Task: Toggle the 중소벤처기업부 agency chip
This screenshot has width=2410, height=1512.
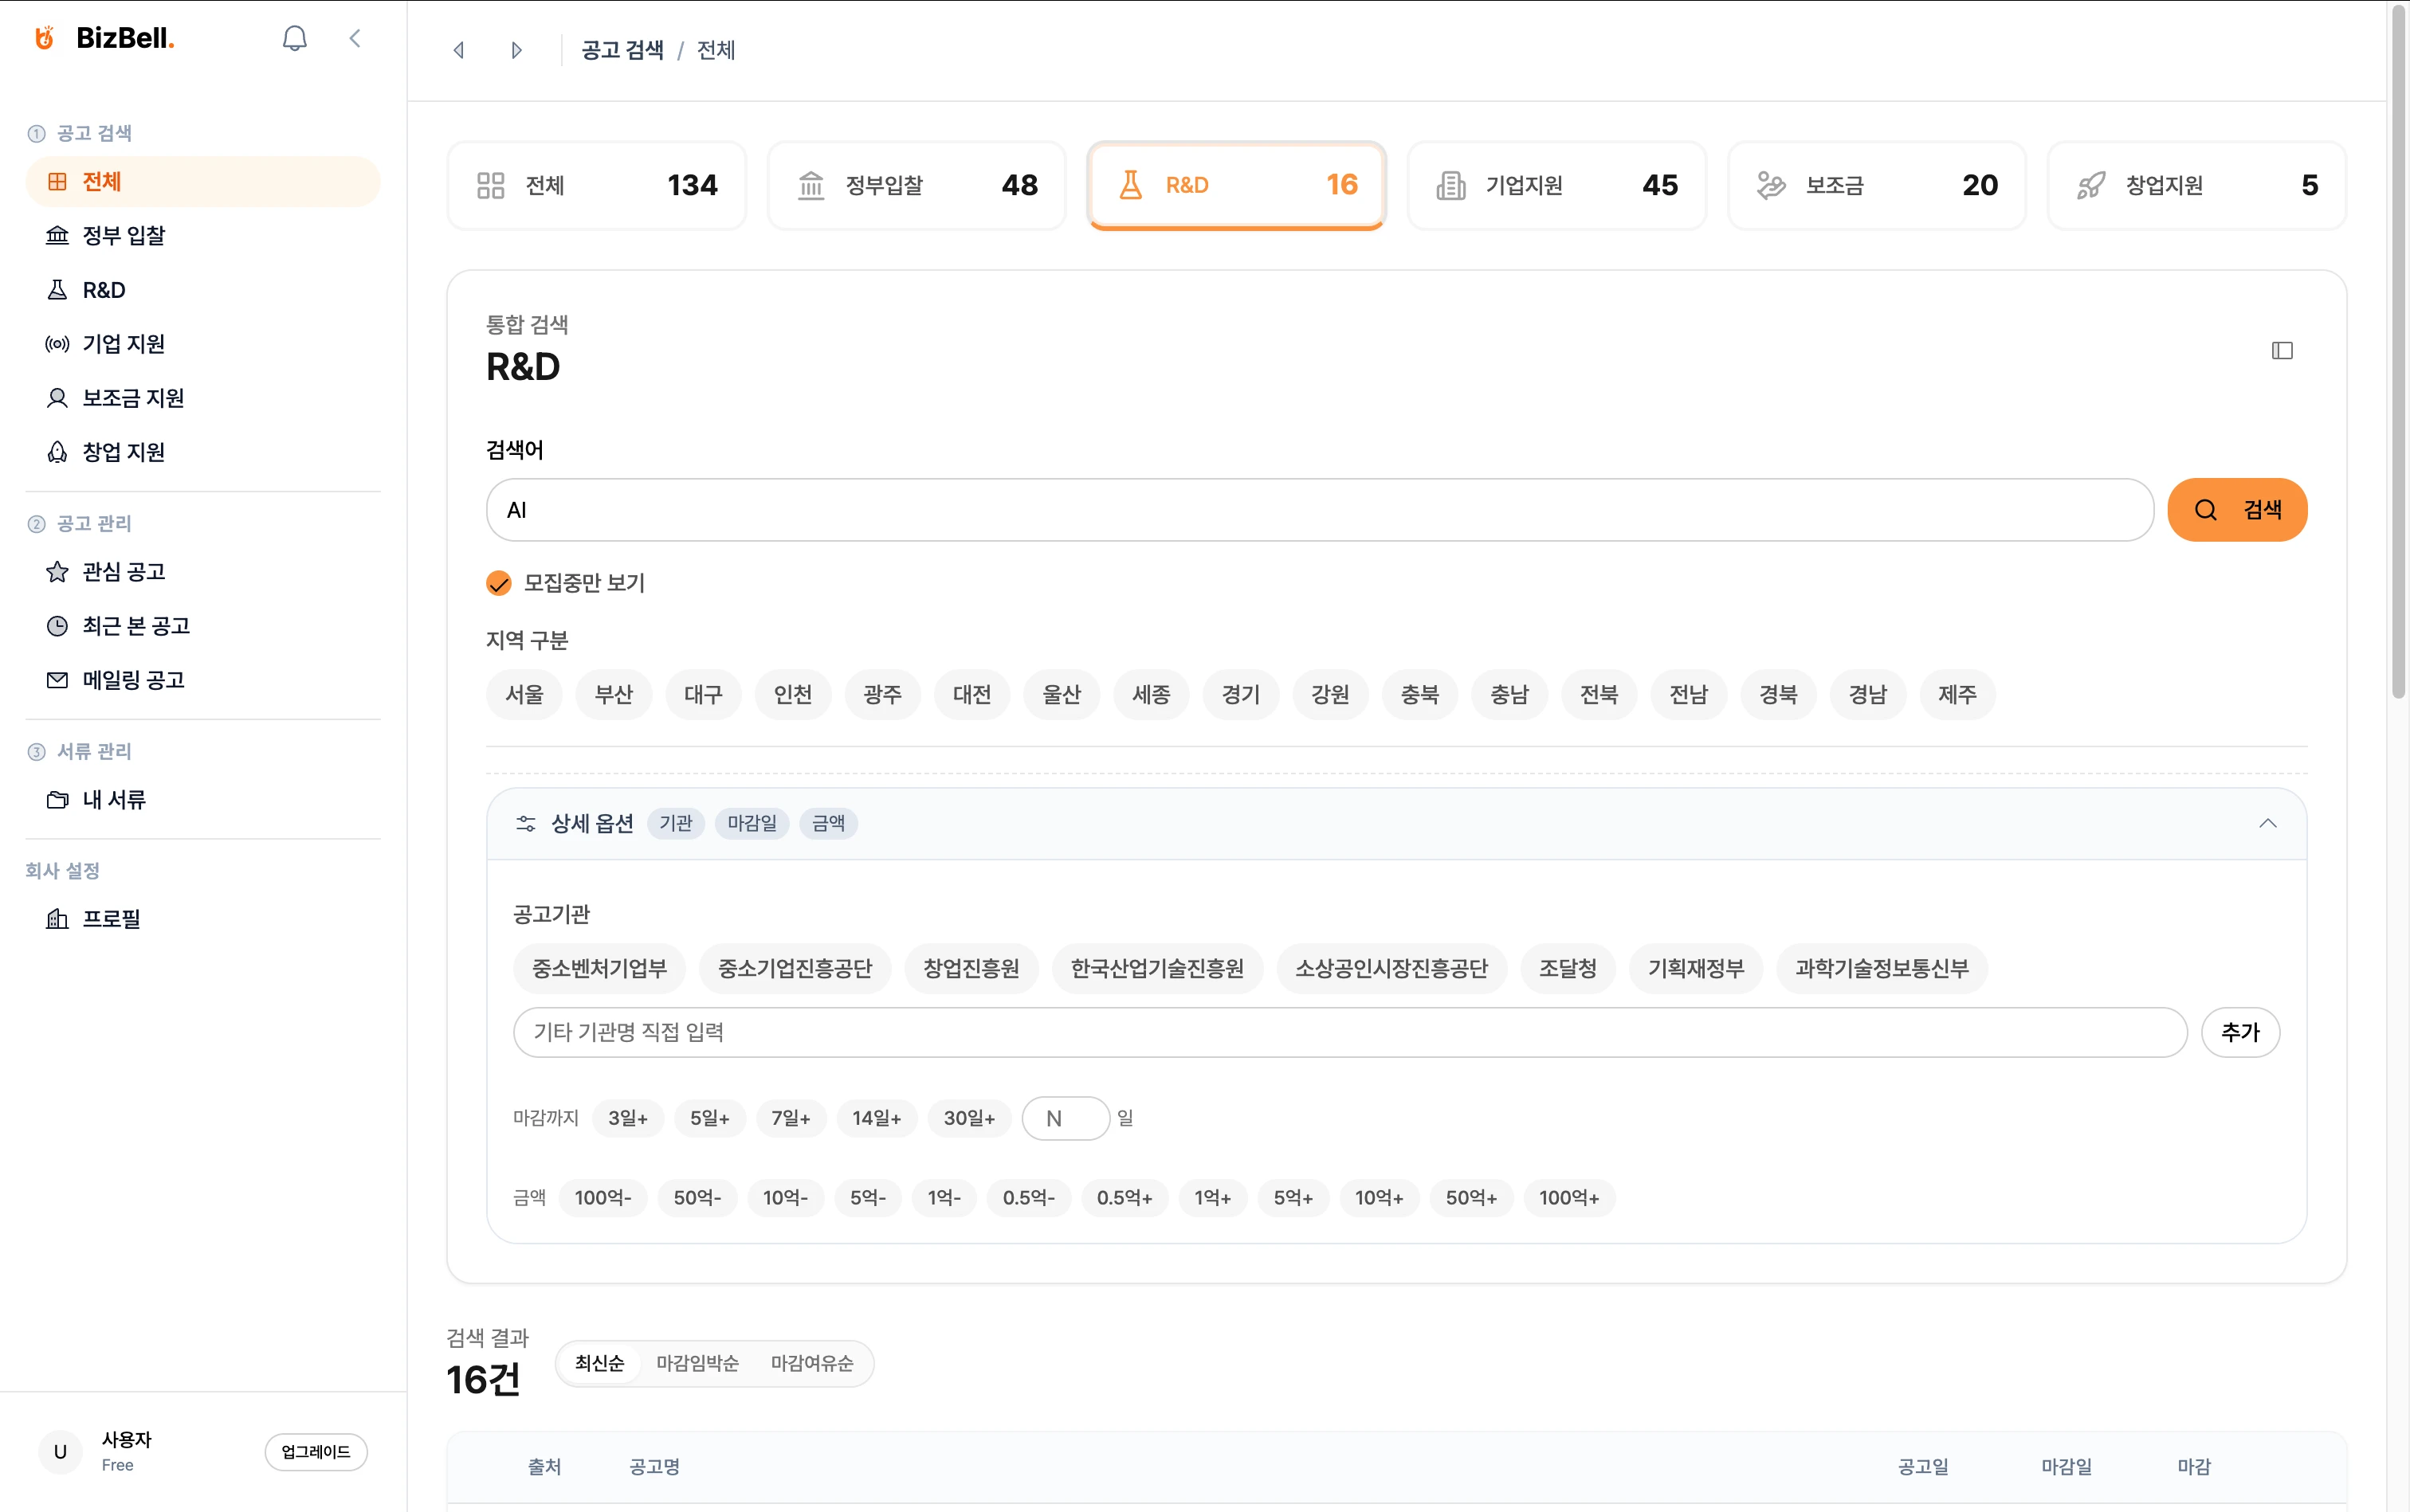Action: (x=599, y=968)
